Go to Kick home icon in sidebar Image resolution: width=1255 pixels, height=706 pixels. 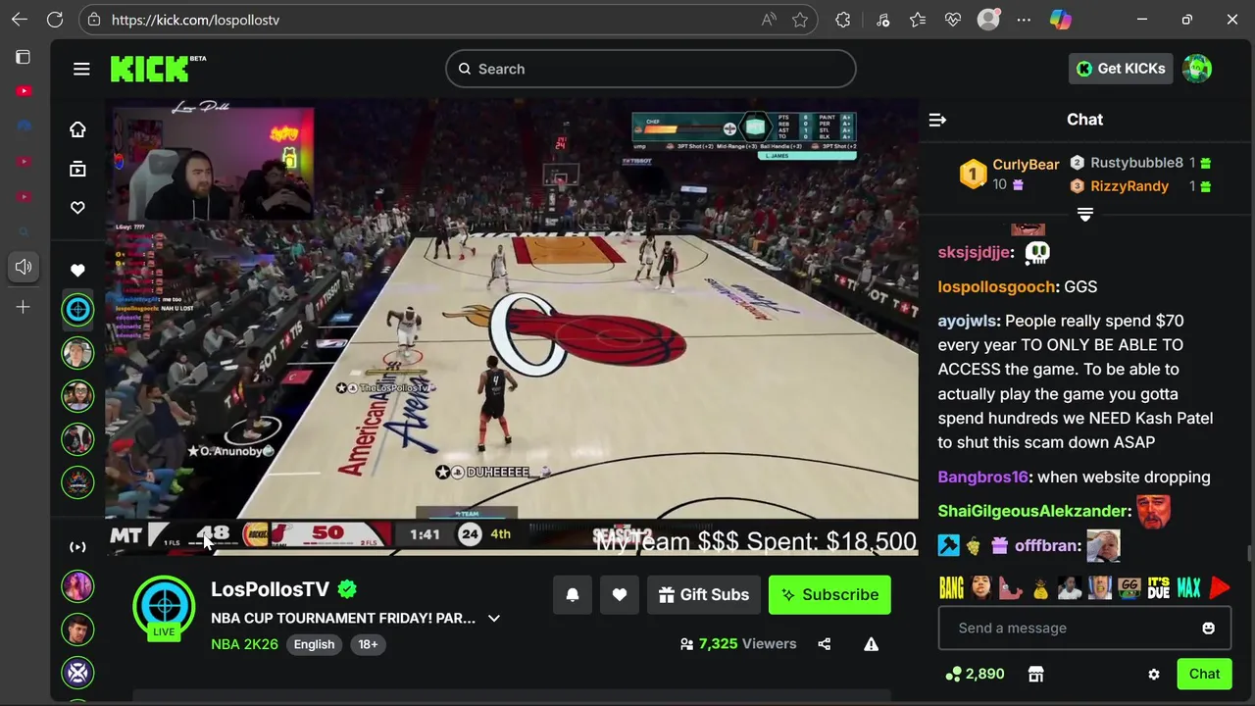tap(77, 129)
